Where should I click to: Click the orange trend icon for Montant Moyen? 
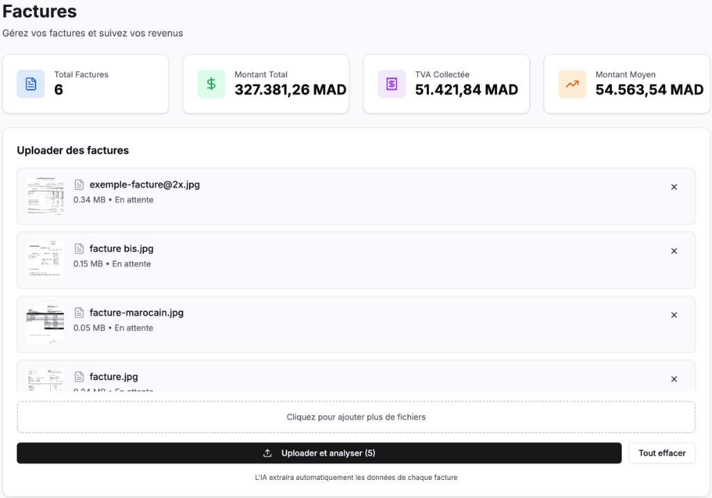(x=572, y=84)
